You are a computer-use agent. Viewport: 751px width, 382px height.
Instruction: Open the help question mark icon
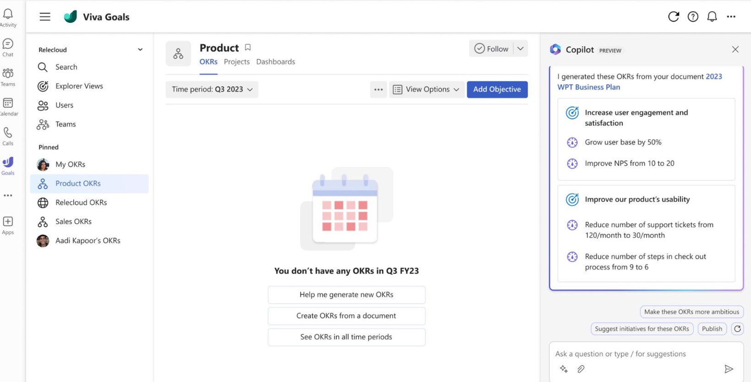(693, 17)
